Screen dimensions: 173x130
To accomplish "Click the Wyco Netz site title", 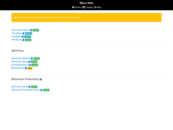I will point(86,3).
